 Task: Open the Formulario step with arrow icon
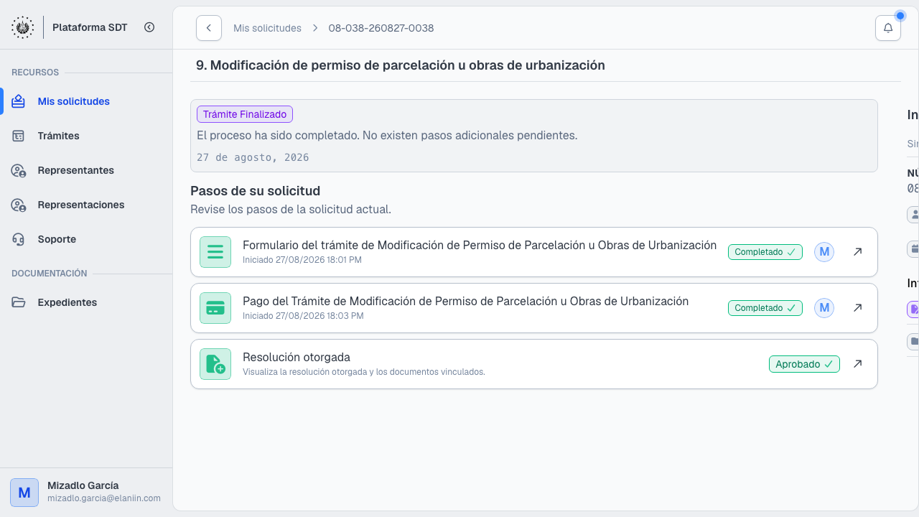pyautogui.click(x=857, y=252)
